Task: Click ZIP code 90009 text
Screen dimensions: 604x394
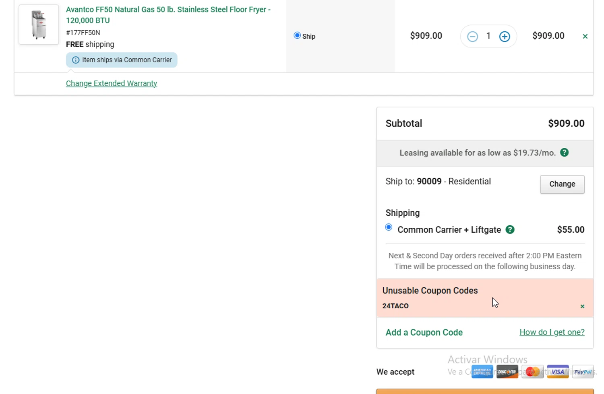Action: 429,182
